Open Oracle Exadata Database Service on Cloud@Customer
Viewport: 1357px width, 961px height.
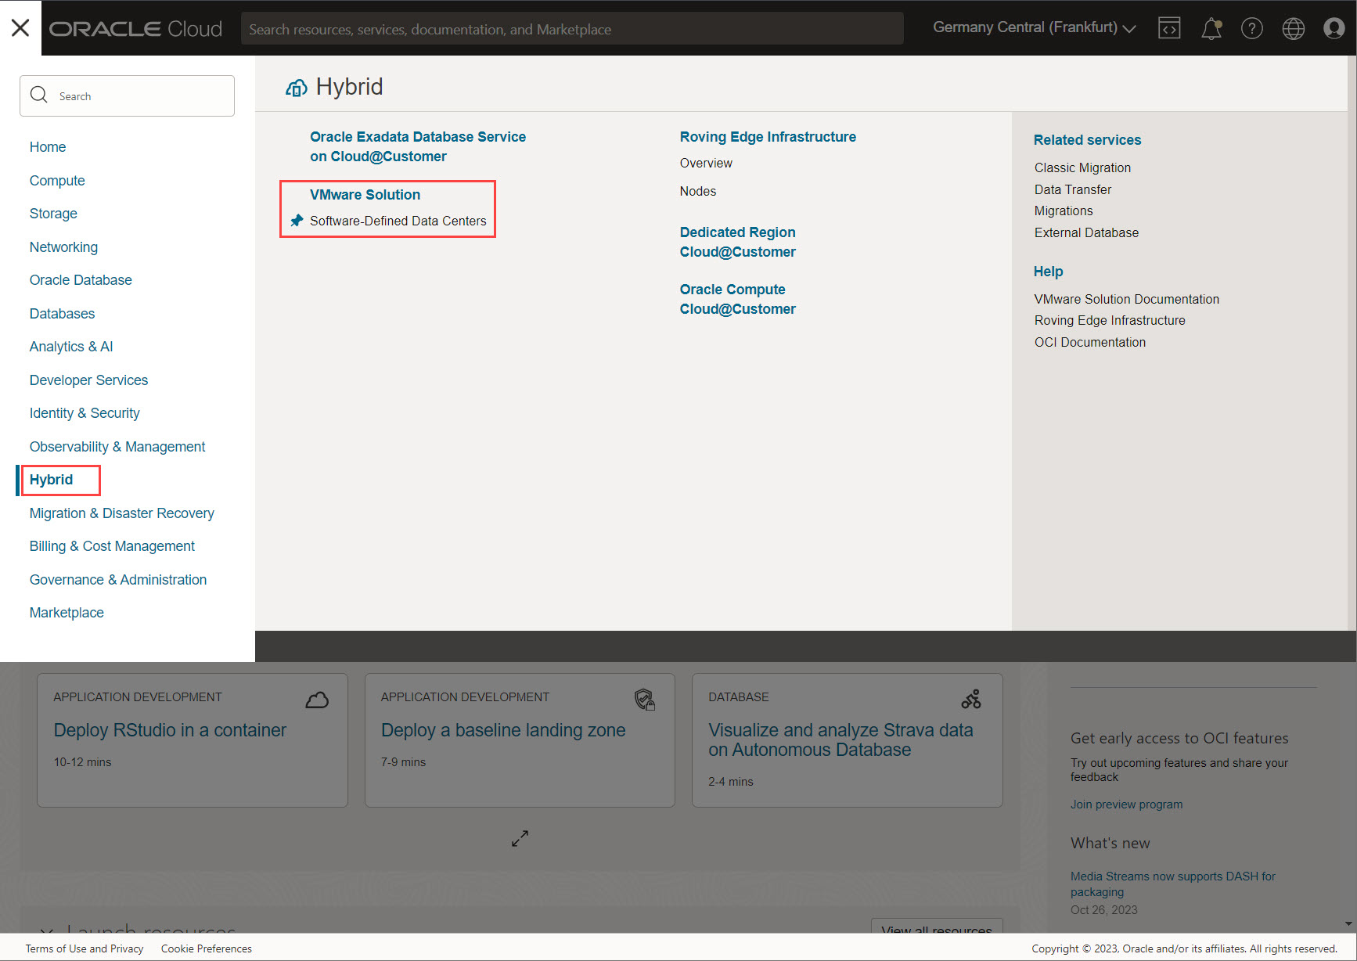[x=418, y=146]
